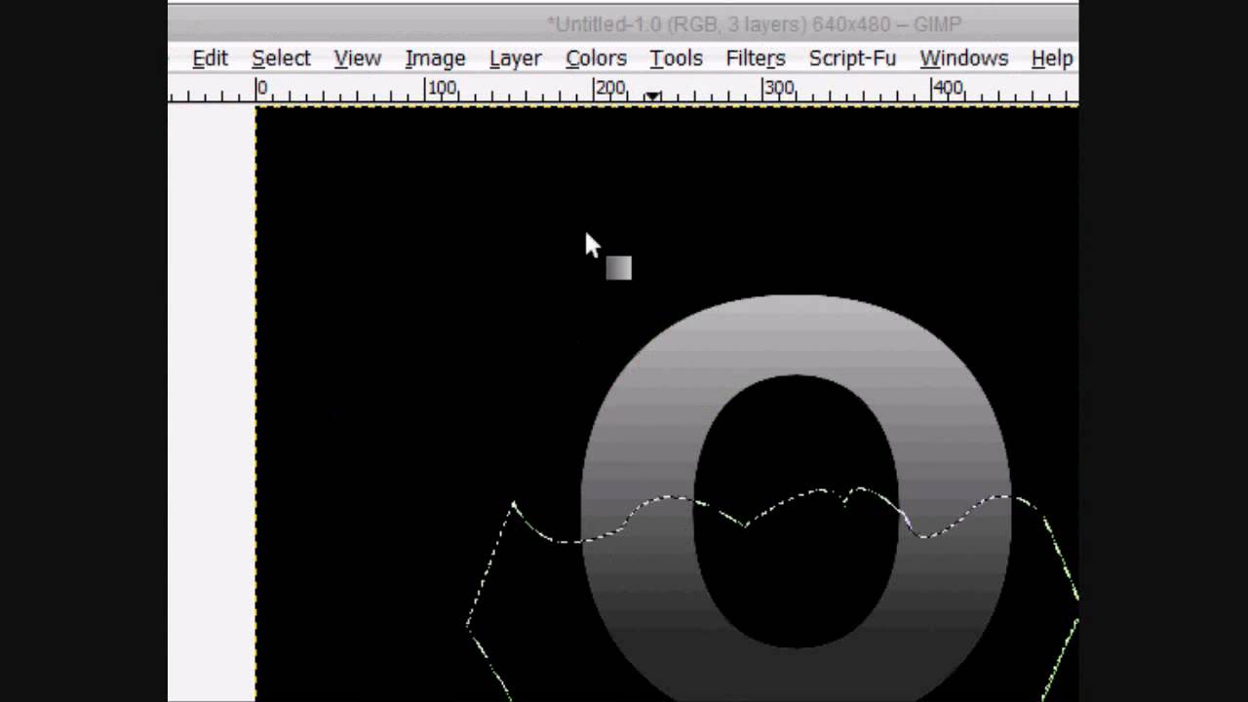The image size is (1248, 702).
Task: Open the Image menu
Action: 435,58
